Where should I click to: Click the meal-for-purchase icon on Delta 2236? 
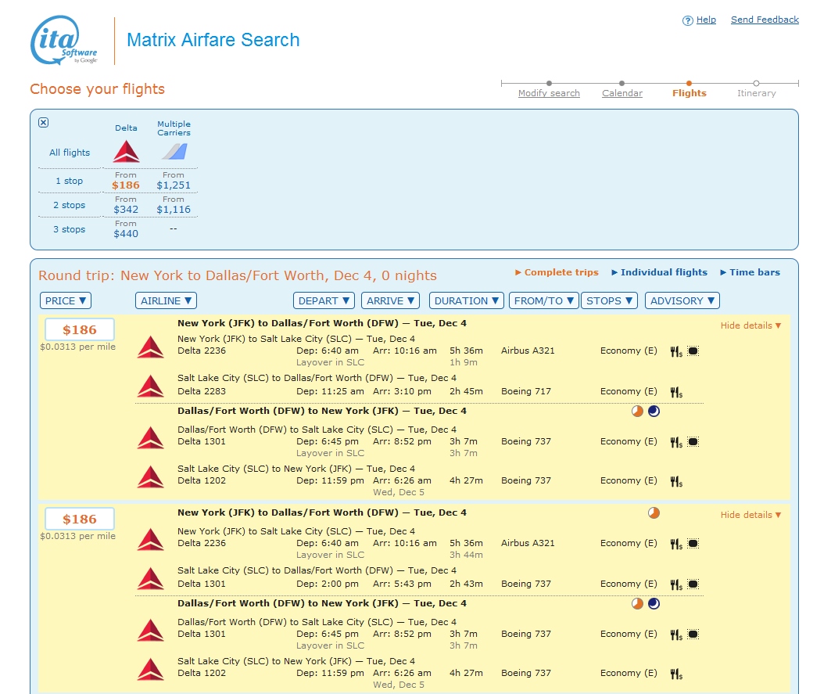(675, 351)
